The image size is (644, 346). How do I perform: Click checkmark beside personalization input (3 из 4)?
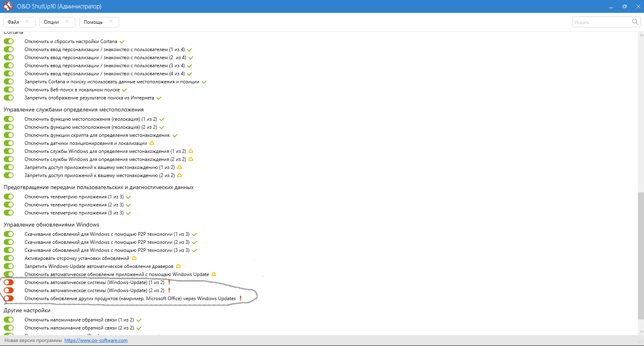pyautogui.click(x=190, y=66)
